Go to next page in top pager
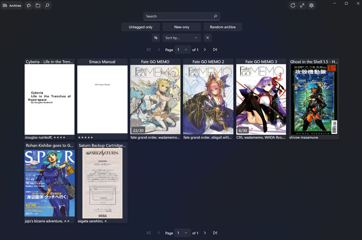Screen dimensions: 362x240 click(205, 49)
